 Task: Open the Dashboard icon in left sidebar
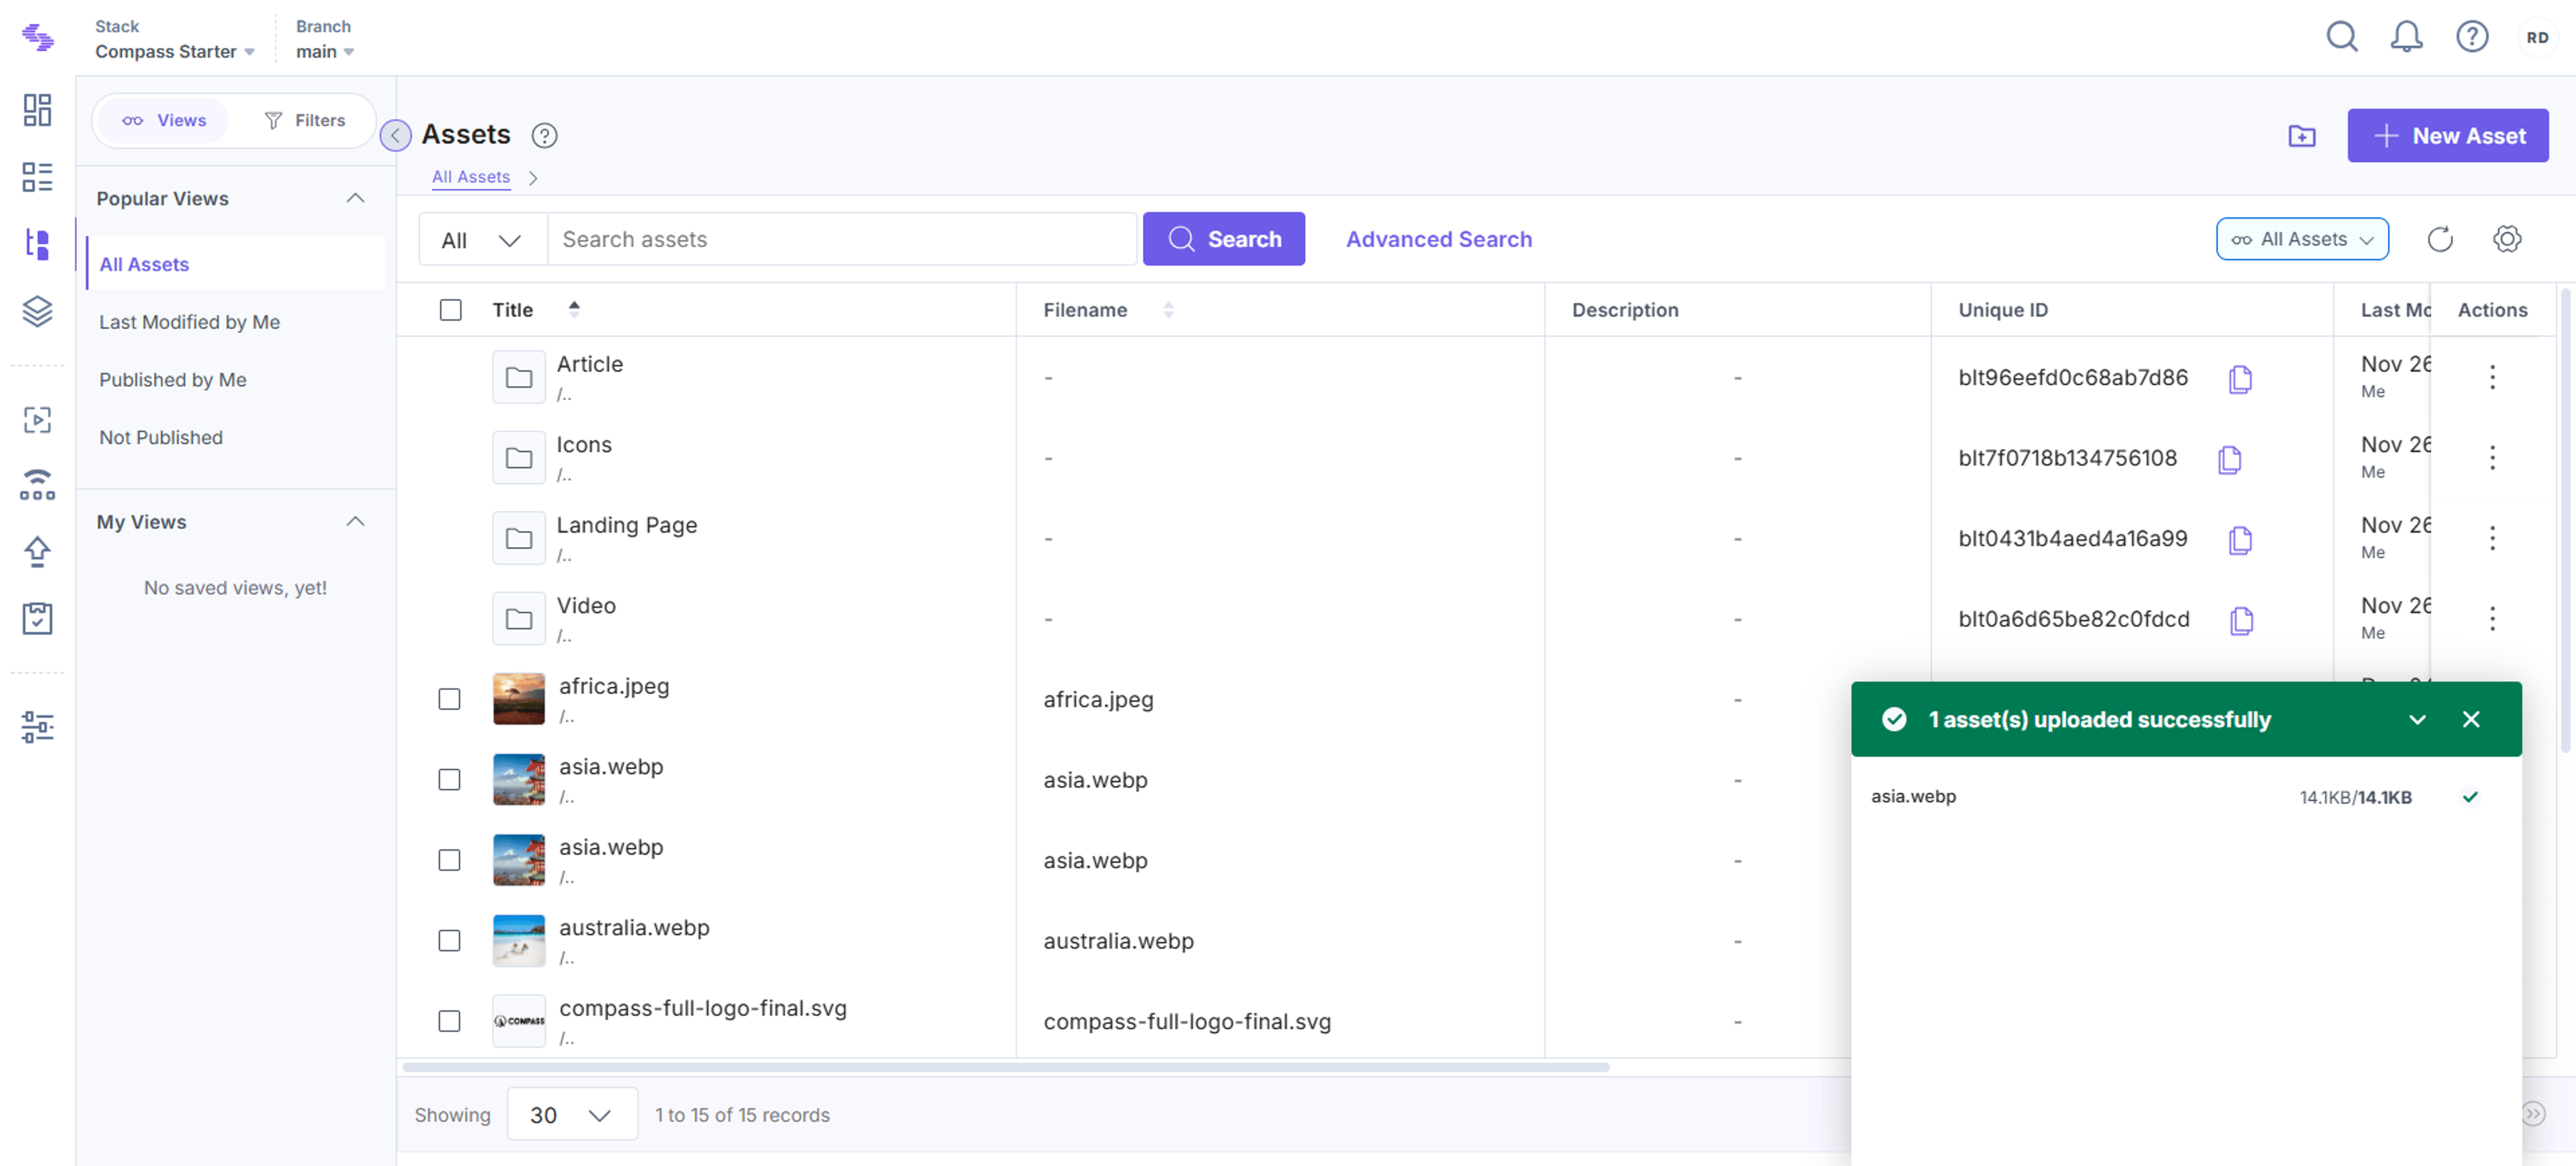click(x=37, y=110)
